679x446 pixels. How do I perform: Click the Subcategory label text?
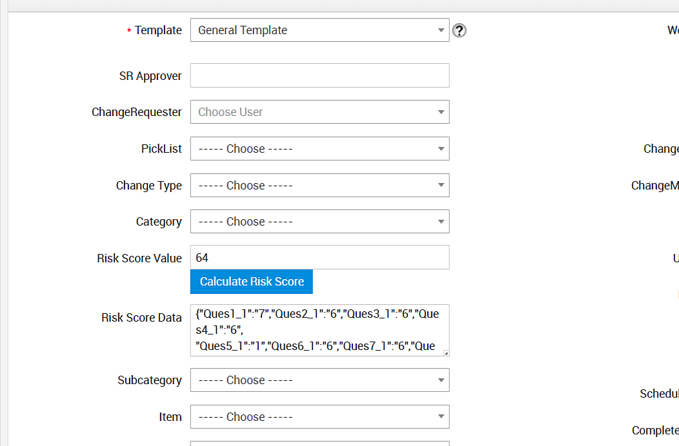coord(149,380)
